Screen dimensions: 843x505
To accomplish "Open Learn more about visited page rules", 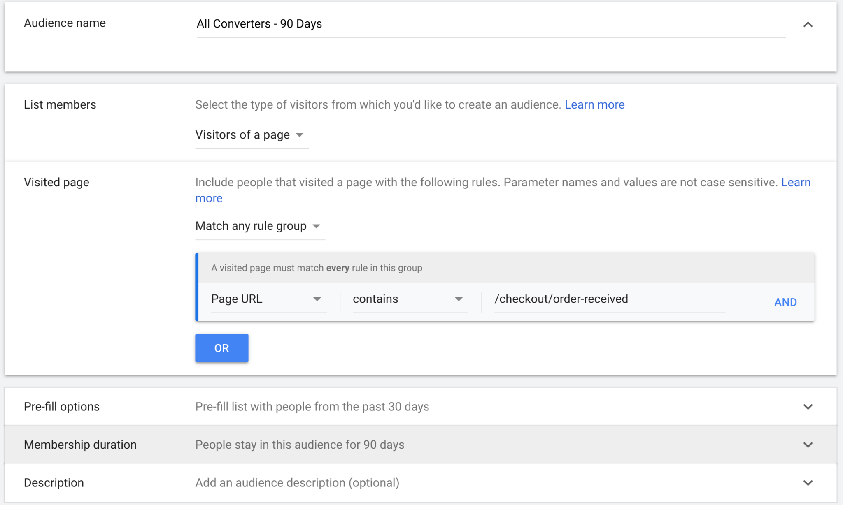I will point(796,182).
